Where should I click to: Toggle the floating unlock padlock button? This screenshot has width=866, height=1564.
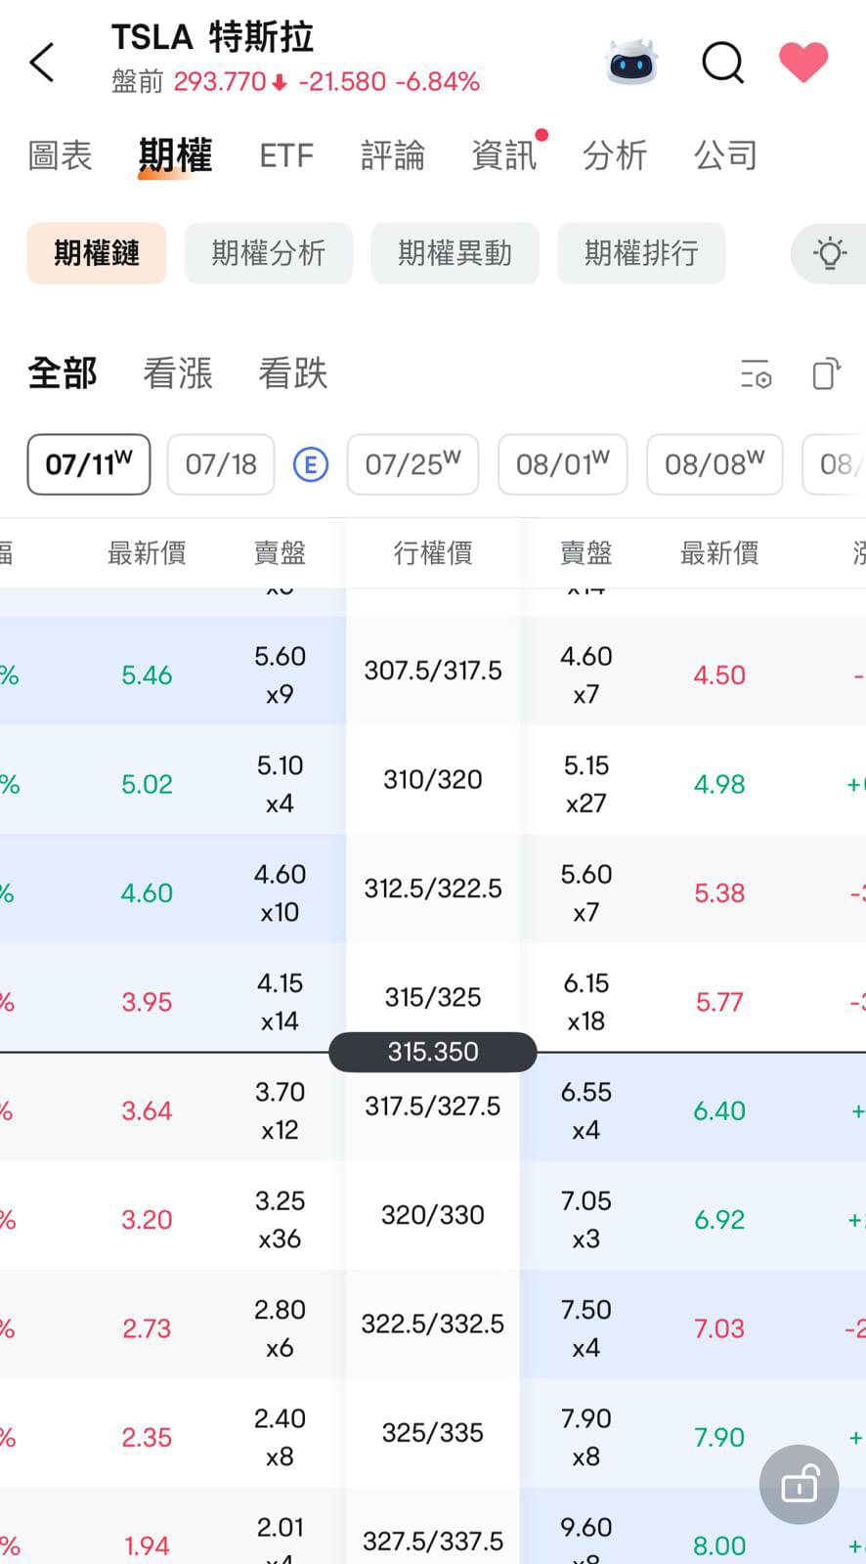coord(800,1484)
